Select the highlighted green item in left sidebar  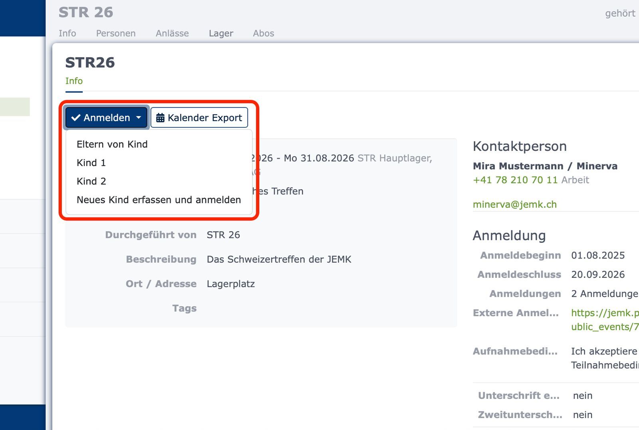(x=15, y=107)
